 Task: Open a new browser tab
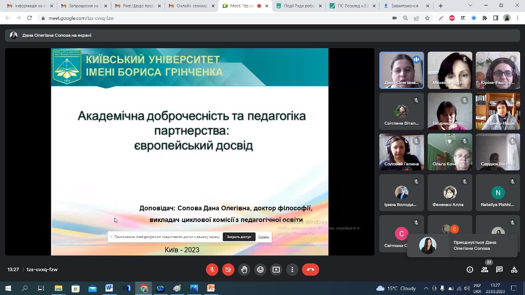pyautogui.click(x=440, y=6)
